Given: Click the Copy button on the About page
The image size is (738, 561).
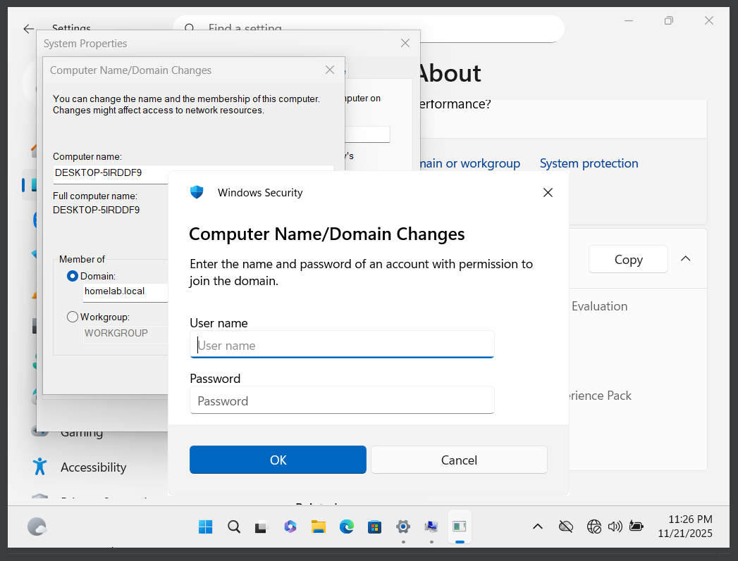Looking at the screenshot, I should pos(627,258).
